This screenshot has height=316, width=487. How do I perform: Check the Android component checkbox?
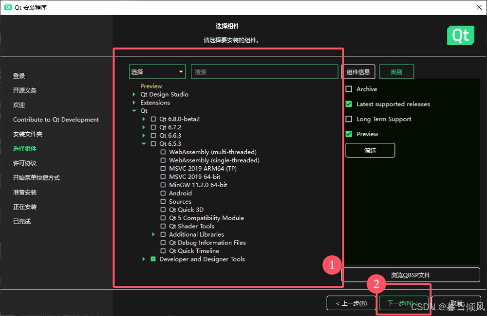163,193
